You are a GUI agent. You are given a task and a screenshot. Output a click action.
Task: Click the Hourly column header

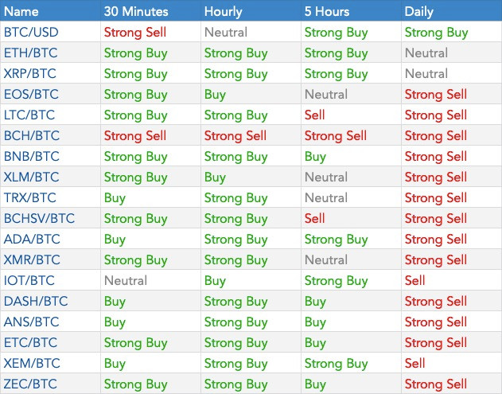point(223,11)
